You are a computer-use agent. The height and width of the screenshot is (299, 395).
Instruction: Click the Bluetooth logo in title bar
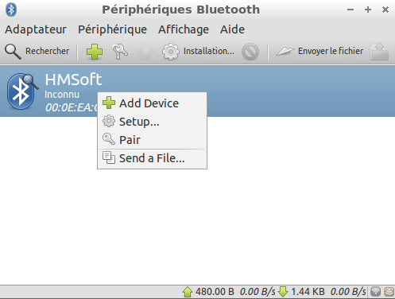[x=11, y=10]
